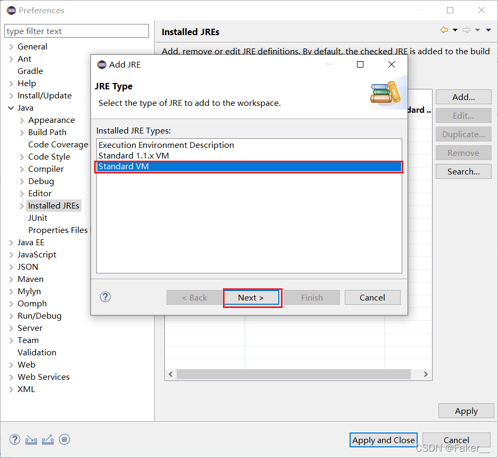498x458 pixels.
Task: Open the back history dropdown arrow
Action: (x=455, y=30)
